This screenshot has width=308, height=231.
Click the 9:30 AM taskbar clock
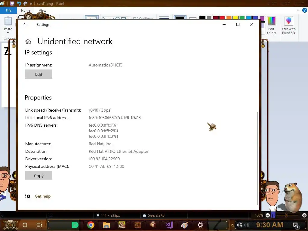click(269, 225)
